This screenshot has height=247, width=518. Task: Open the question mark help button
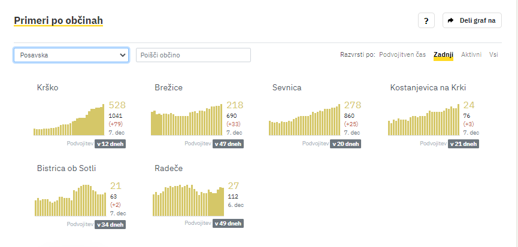(426, 20)
